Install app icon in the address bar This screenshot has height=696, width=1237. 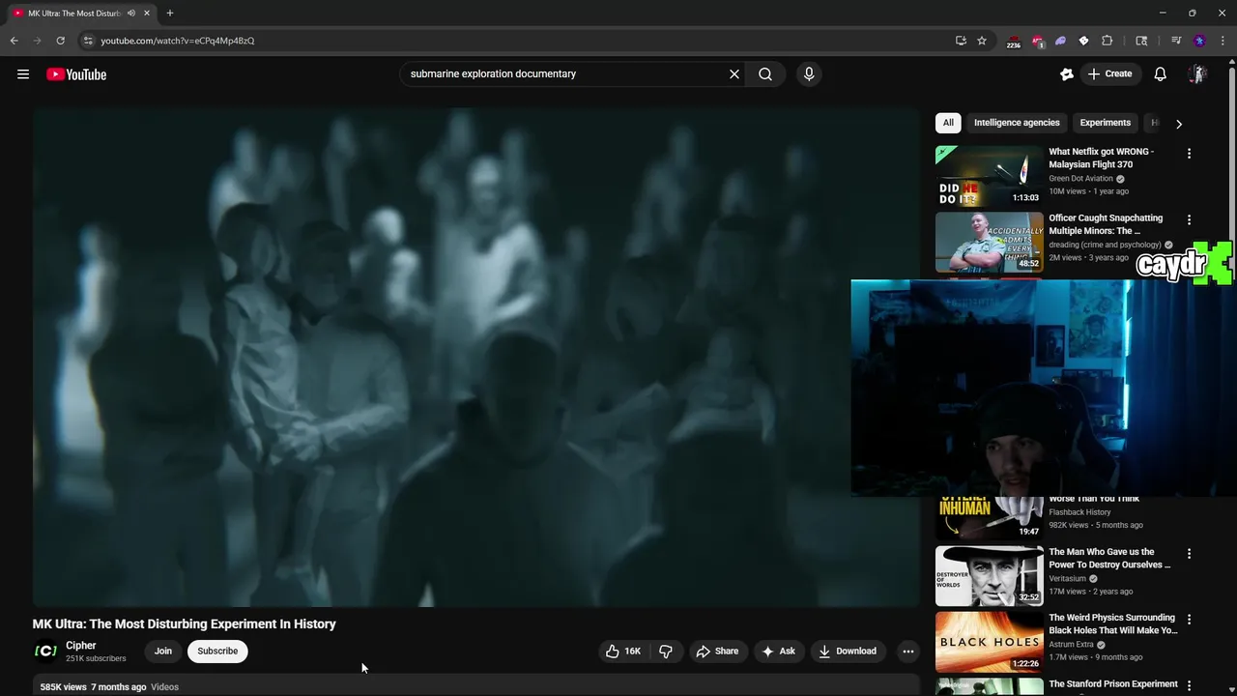pyautogui.click(x=961, y=41)
